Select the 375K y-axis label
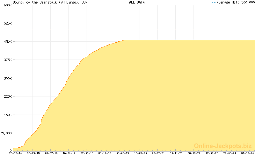This screenshot has height=156, width=255. (7, 60)
